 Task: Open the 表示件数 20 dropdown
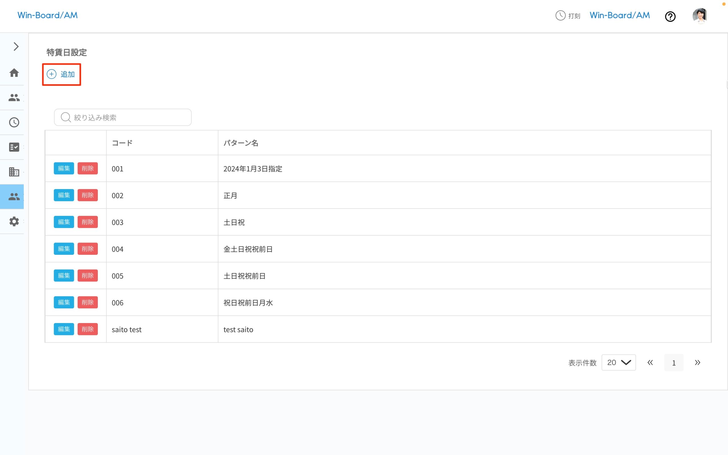pos(619,362)
